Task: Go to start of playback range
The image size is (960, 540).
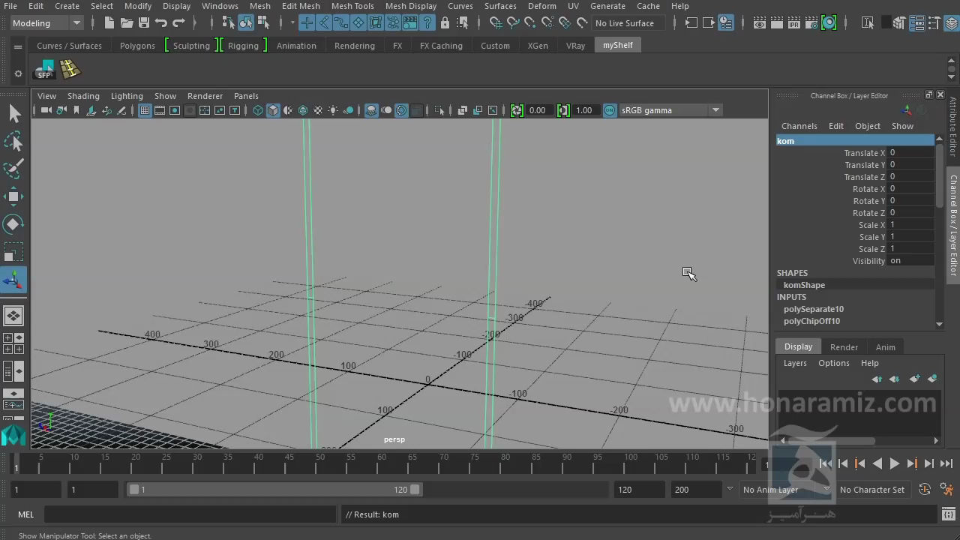Action: 825,464
